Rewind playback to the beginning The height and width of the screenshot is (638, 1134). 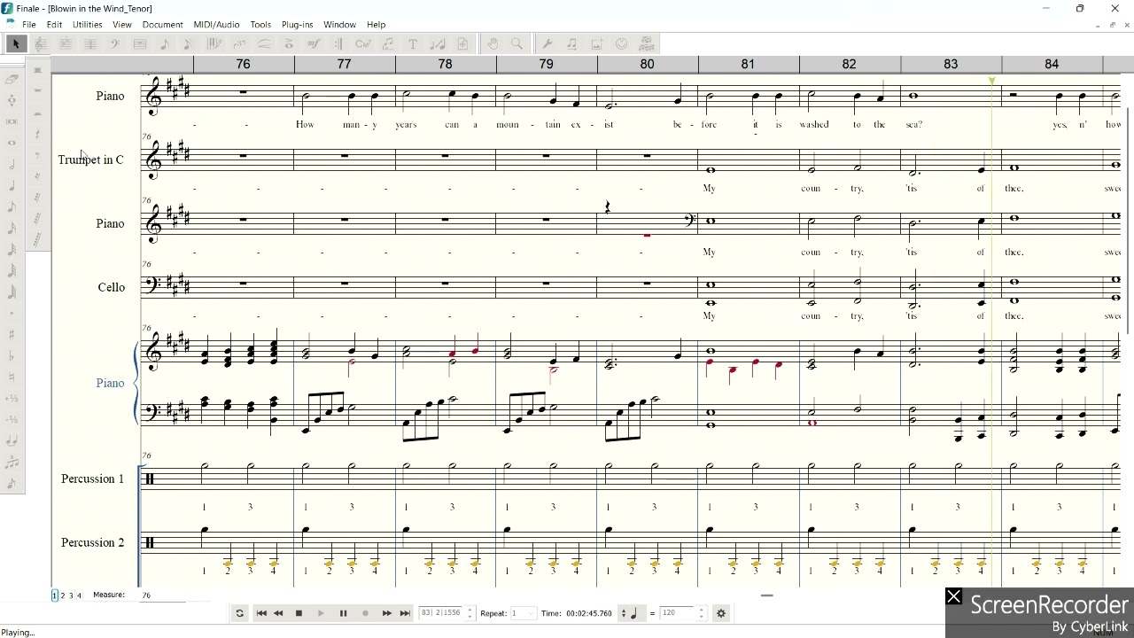pos(261,613)
